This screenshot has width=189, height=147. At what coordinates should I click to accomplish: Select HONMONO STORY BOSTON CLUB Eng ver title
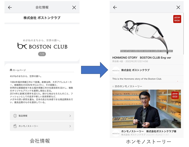point(142,58)
